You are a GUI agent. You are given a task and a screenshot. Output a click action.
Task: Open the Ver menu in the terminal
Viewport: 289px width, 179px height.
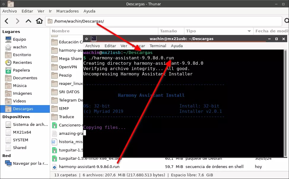124,46
